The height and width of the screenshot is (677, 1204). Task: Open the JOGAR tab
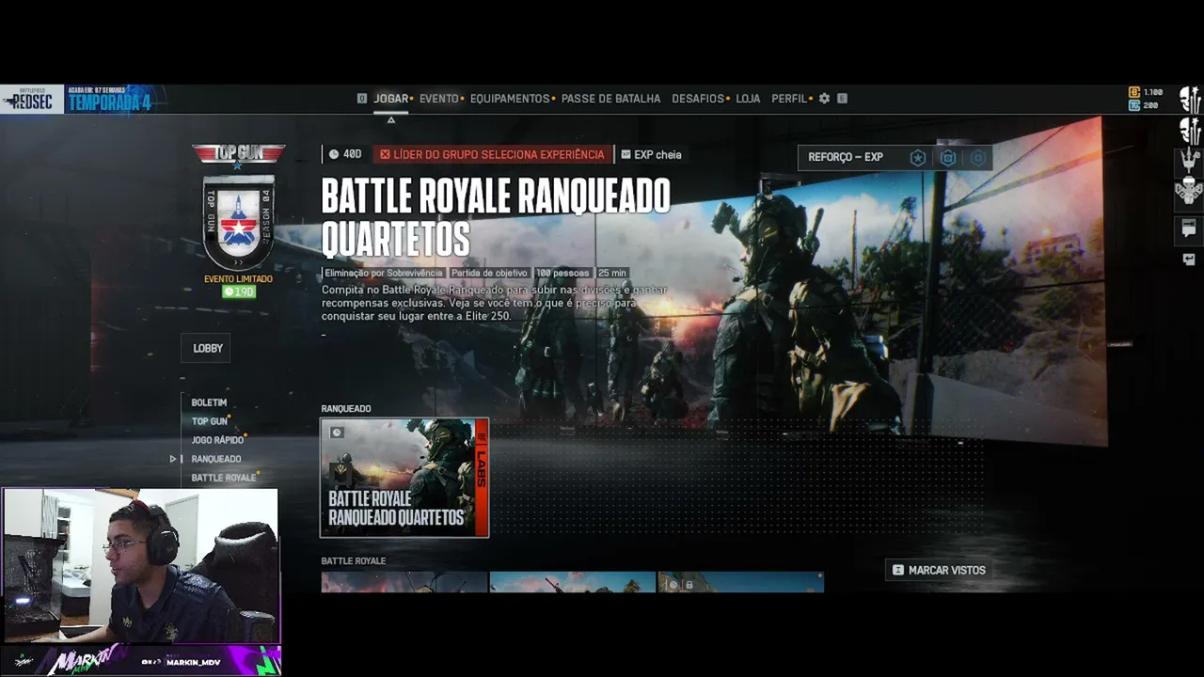pos(391,99)
